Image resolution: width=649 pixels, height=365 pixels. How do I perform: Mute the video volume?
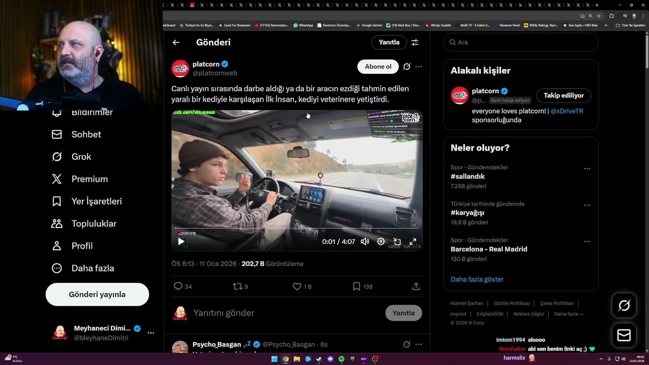click(x=365, y=241)
